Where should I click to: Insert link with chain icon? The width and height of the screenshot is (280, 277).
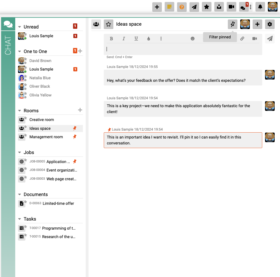pos(242,39)
